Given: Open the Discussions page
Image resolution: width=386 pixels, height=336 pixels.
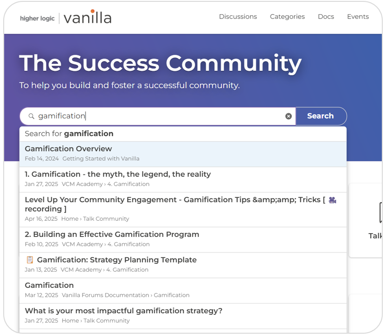Looking at the screenshot, I should coord(238,17).
